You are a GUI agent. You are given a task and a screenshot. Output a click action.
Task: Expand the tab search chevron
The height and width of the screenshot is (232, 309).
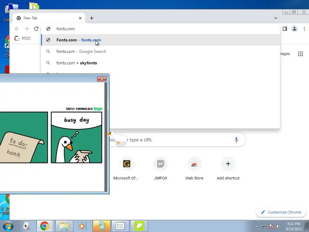[276, 18]
